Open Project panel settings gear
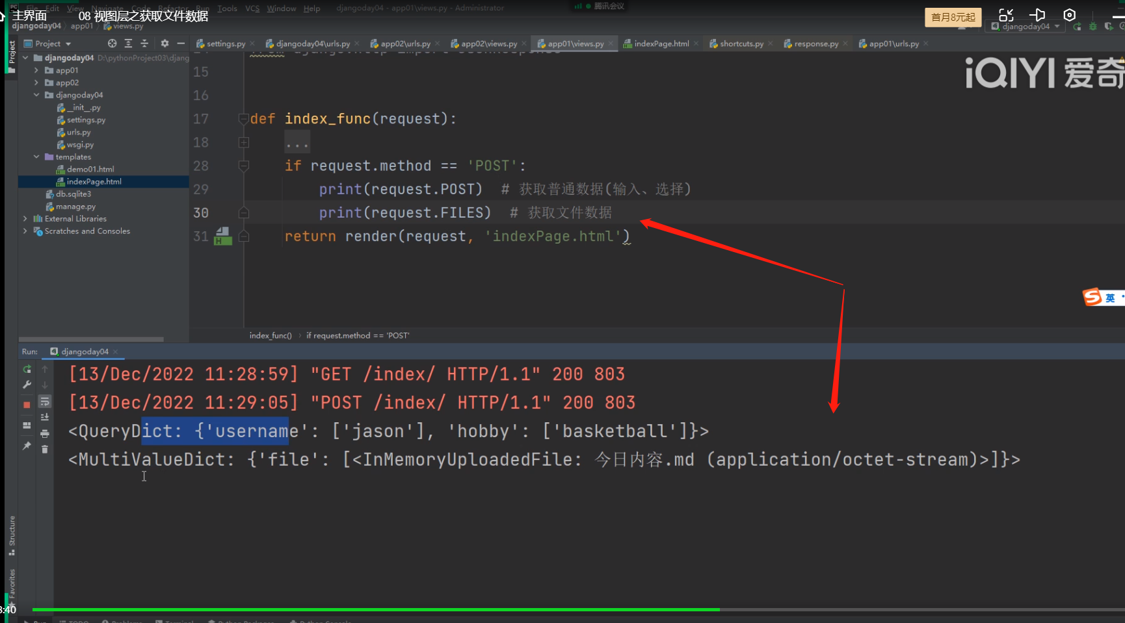This screenshot has width=1125, height=623. [x=165, y=44]
